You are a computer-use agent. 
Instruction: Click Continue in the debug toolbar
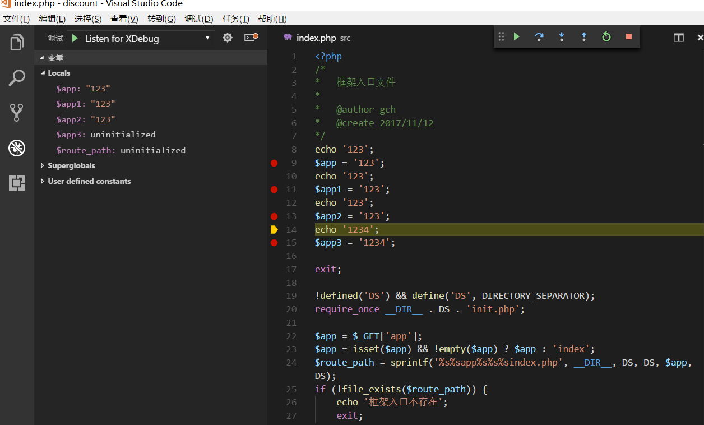(517, 36)
